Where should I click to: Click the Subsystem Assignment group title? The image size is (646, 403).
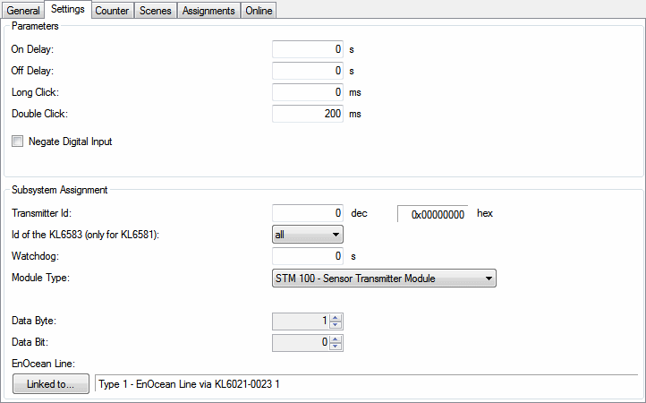(60, 190)
